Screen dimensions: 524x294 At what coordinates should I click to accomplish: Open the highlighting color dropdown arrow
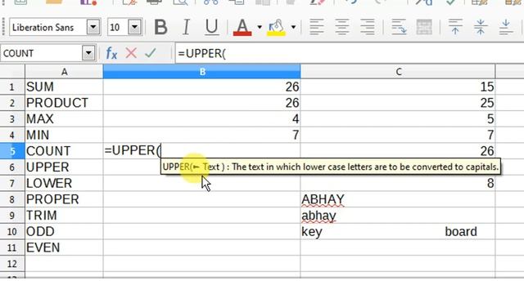point(293,27)
